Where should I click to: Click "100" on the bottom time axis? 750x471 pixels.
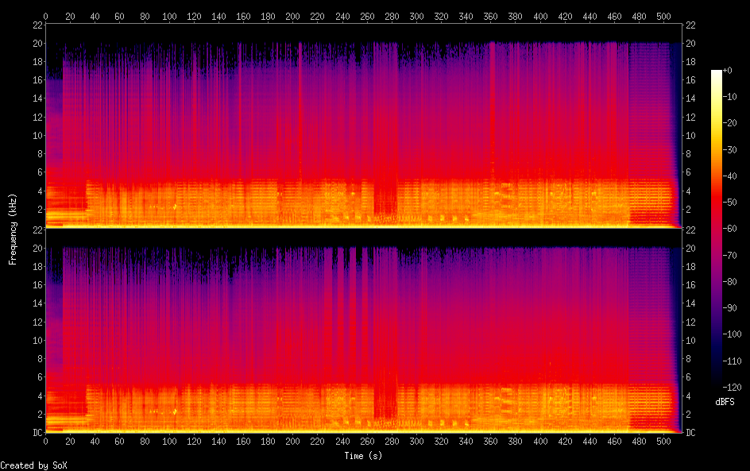point(169,442)
